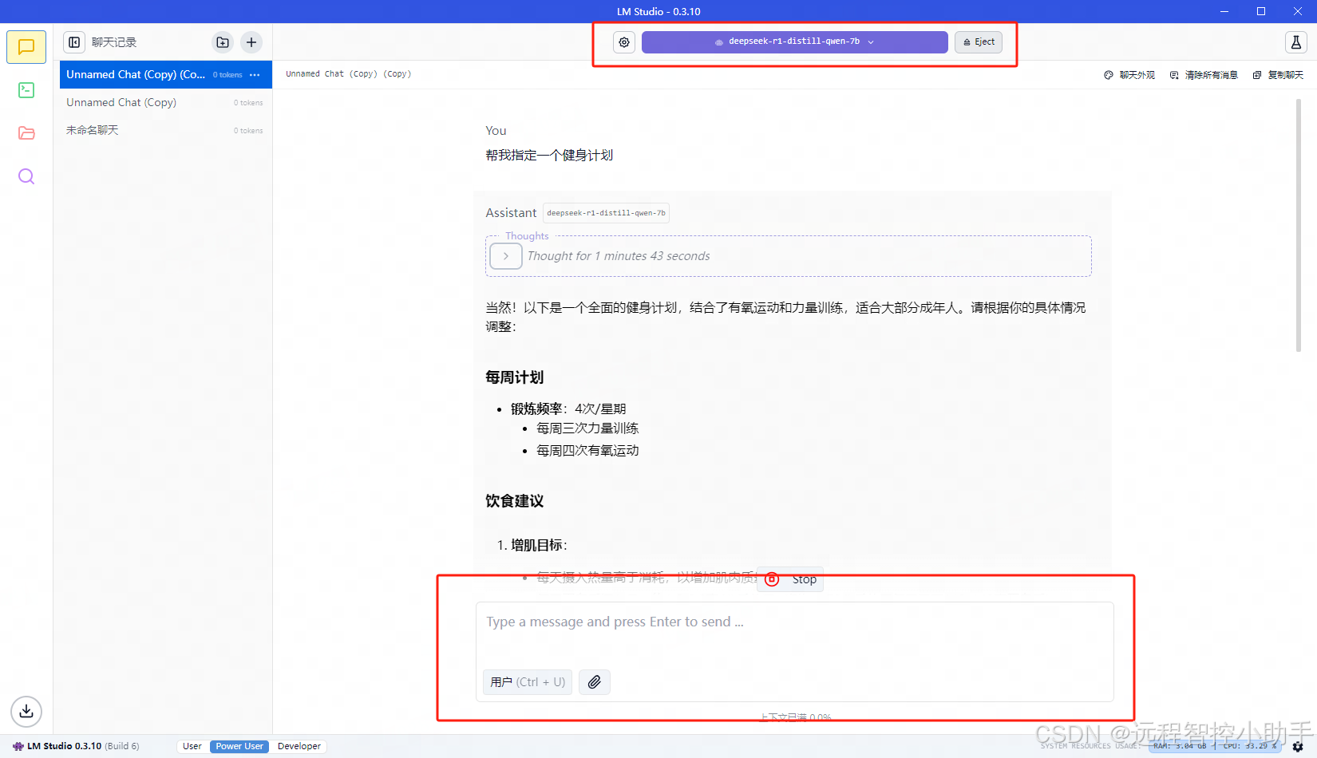Click the deepseek-r1-distill-qwen-7b tag beside Assistant

click(606, 213)
